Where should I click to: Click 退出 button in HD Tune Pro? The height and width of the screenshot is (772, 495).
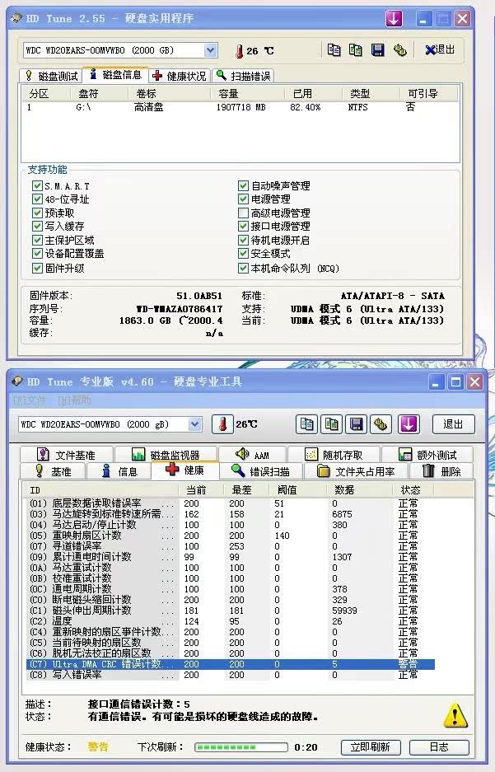453,424
